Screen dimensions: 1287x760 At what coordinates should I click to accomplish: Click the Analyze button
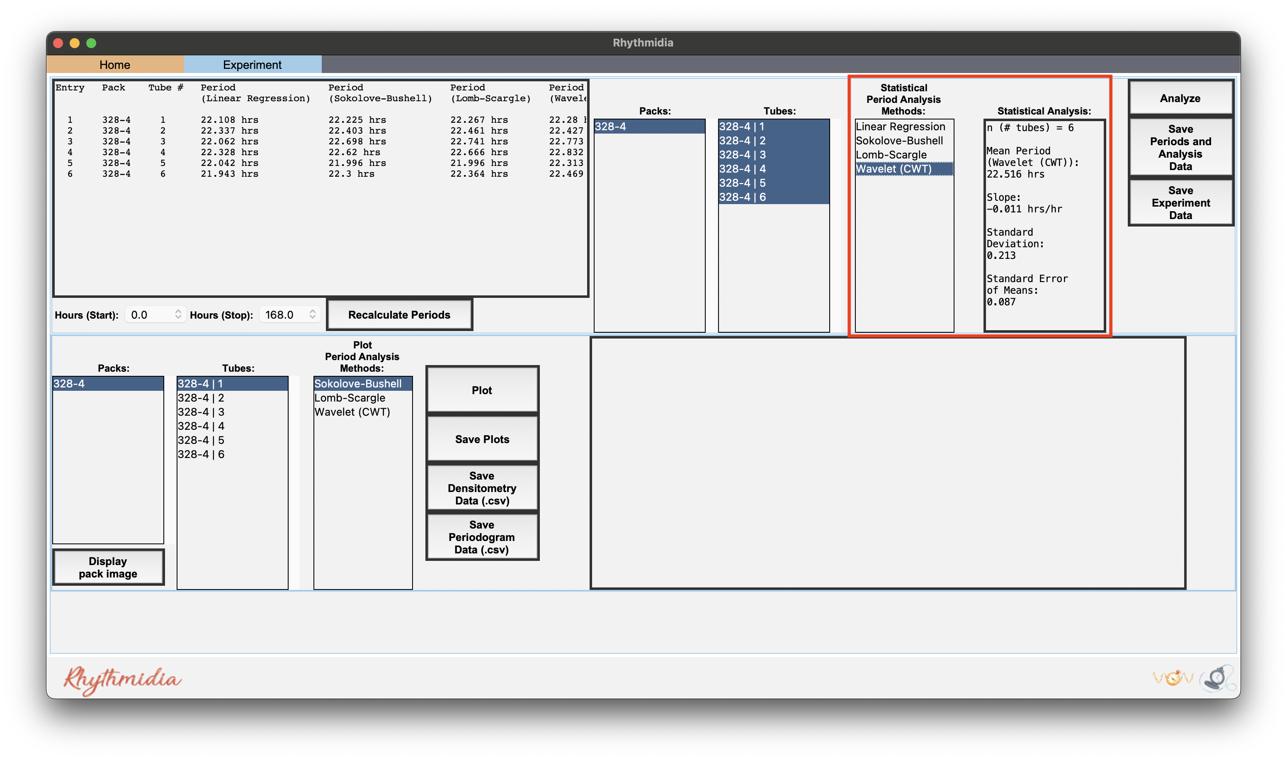(x=1180, y=98)
